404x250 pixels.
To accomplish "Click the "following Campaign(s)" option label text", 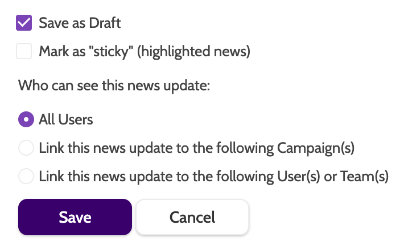I will click(x=196, y=148).
